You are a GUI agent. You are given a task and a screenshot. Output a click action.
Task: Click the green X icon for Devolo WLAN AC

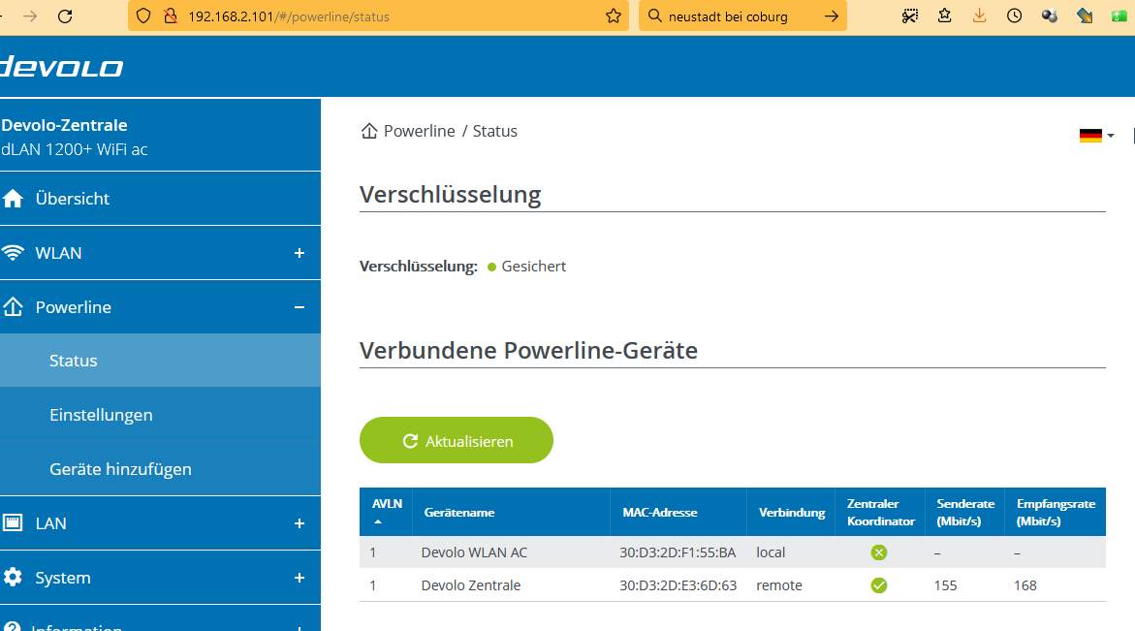879,552
